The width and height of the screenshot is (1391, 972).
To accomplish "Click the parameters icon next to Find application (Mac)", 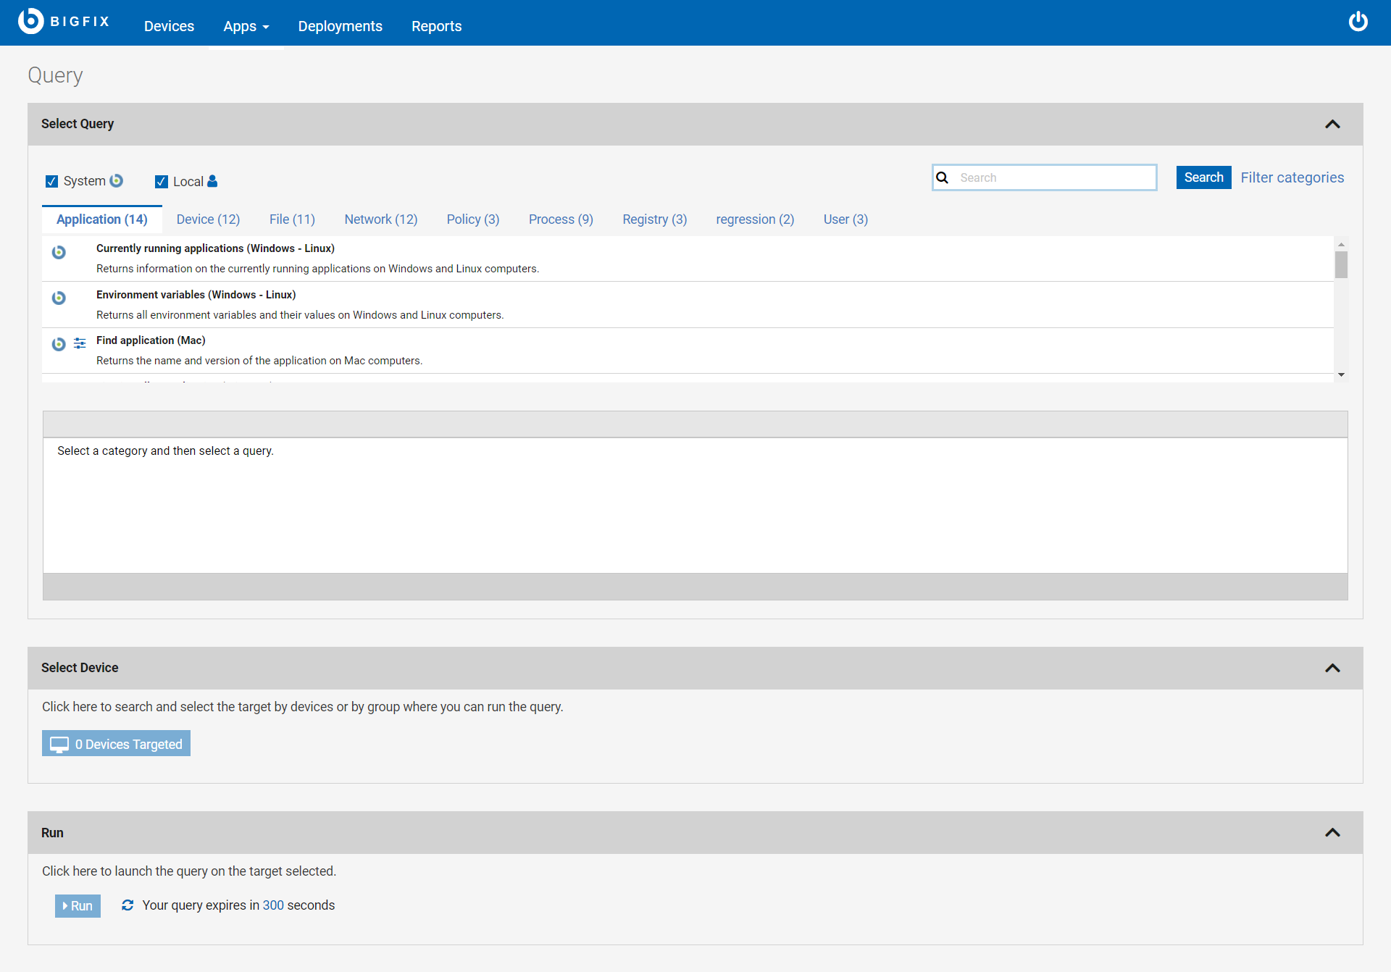I will 80,343.
